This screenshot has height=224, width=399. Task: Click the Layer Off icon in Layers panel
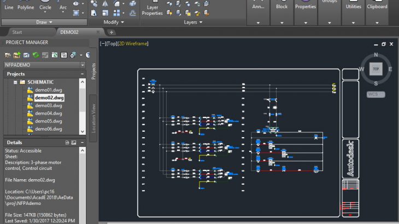(x=169, y=4)
